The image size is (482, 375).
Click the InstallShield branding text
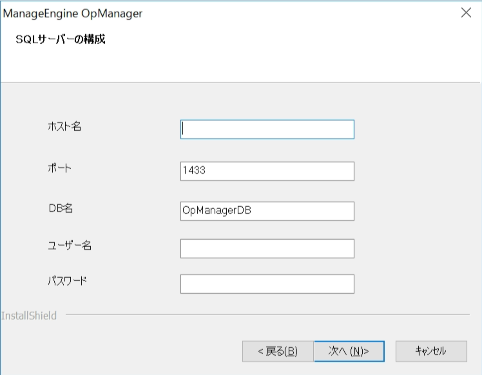[29, 316]
